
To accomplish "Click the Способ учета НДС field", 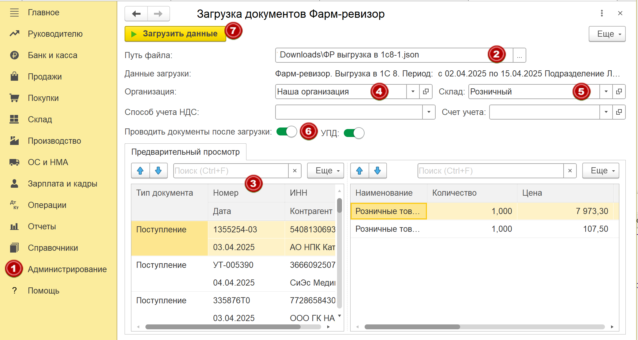I will click(x=349, y=112).
